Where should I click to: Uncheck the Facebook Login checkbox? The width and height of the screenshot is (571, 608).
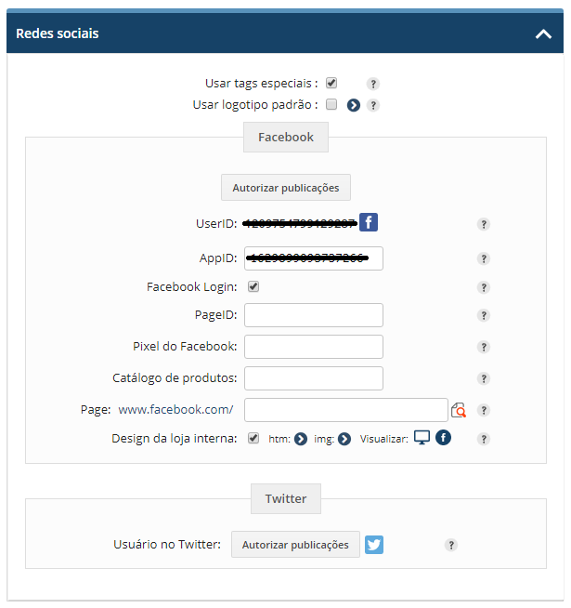click(253, 286)
